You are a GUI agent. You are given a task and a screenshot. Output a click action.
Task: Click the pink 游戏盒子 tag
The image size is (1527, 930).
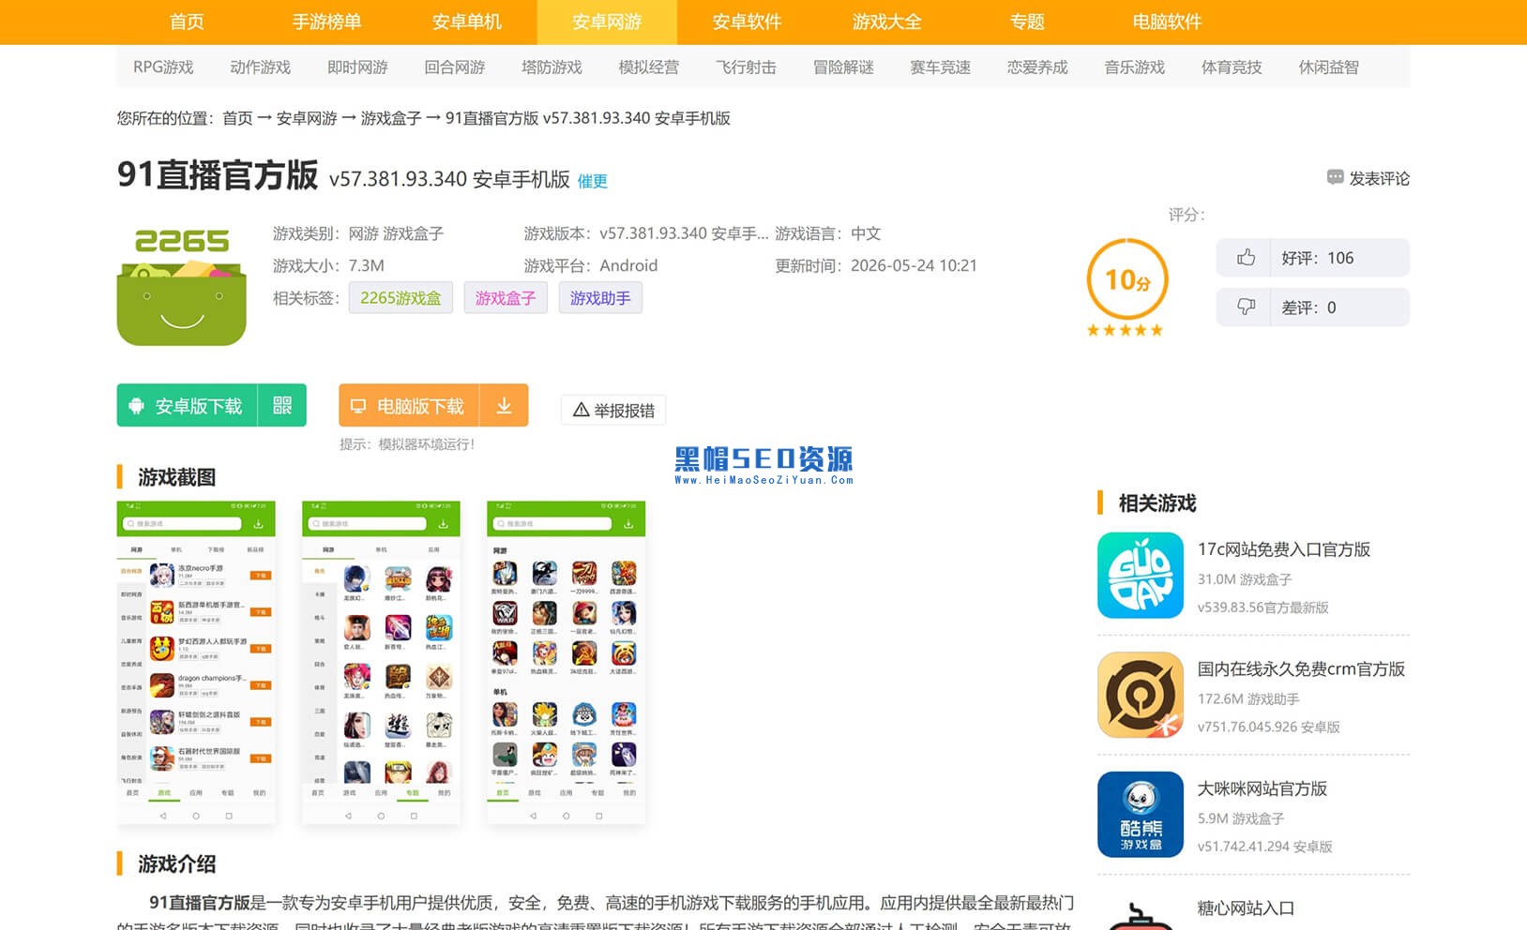(506, 298)
